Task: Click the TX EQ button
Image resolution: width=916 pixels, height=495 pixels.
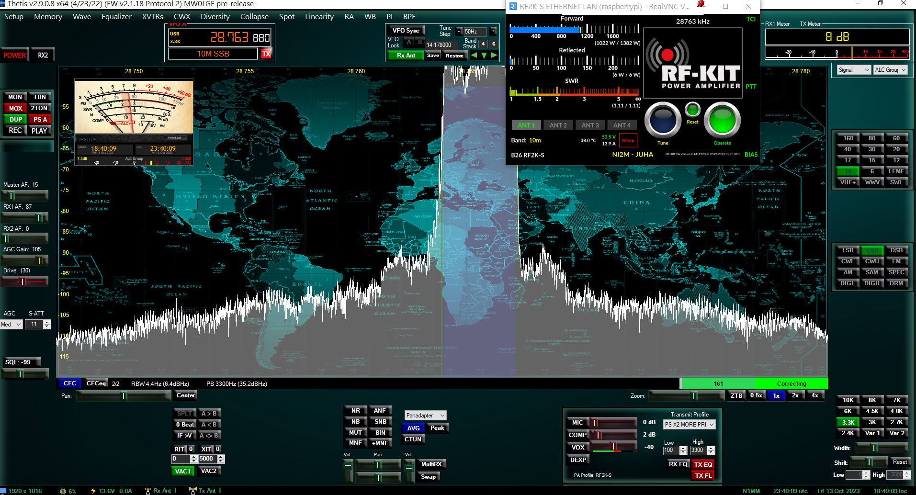Action: (703, 464)
